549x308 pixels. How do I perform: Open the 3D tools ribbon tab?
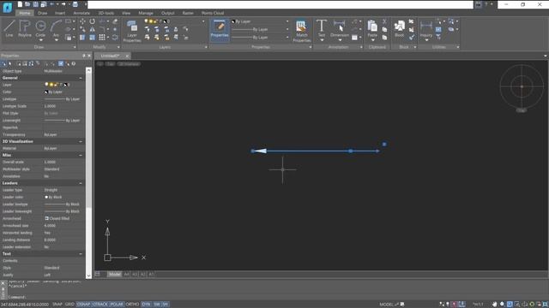coord(106,13)
